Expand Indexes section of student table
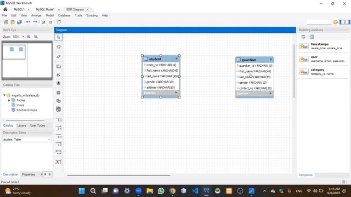 (x=176, y=92)
